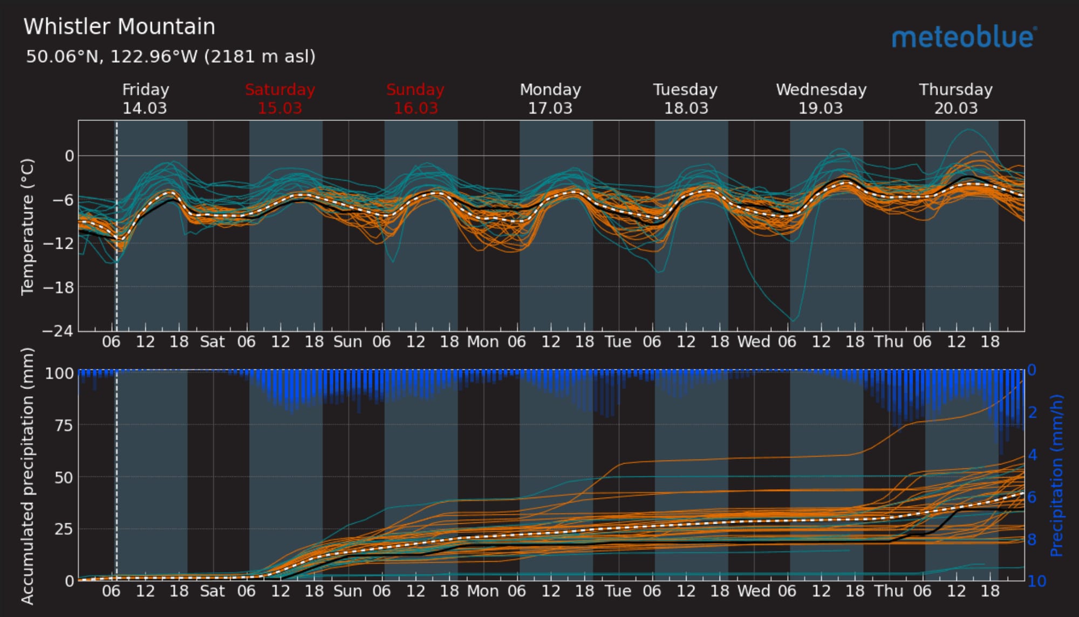1079x617 pixels.
Task: Click the -24 value on the temperature axis
Action: point(58,331)
